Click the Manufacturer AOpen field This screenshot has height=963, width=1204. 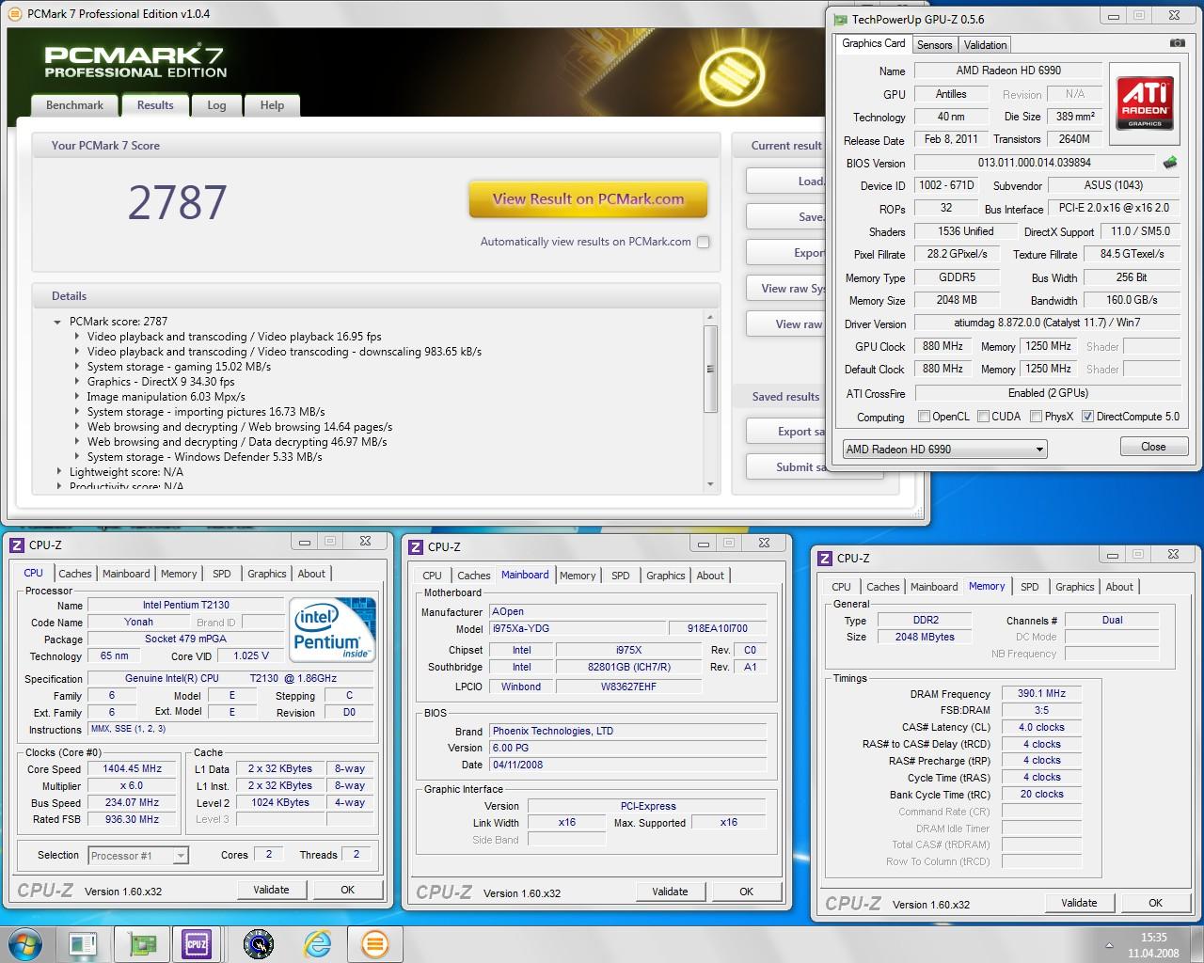tap(628, 611)
